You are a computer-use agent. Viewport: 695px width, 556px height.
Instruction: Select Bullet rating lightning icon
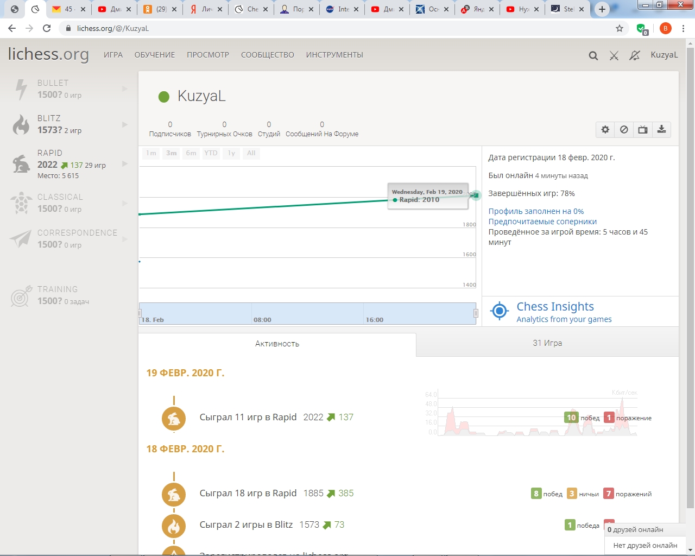[21, 90]
